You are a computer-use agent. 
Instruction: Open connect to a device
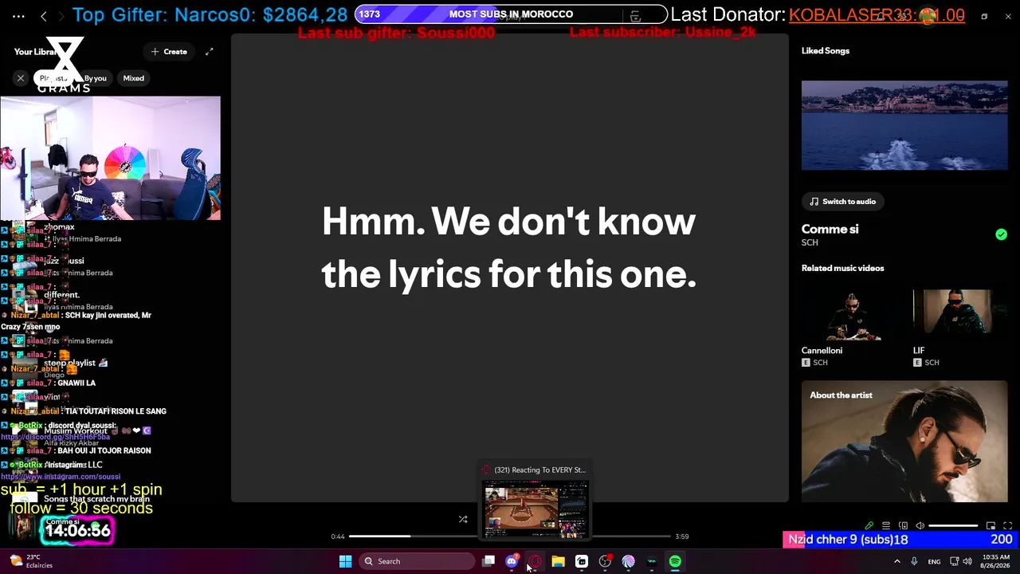tap(903, 526)
